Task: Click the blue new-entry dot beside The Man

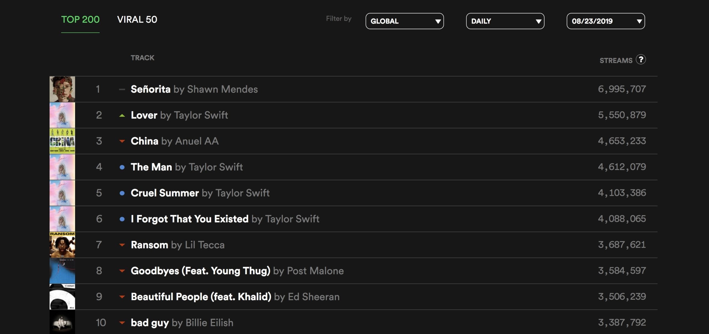Action: click(122, 167)
